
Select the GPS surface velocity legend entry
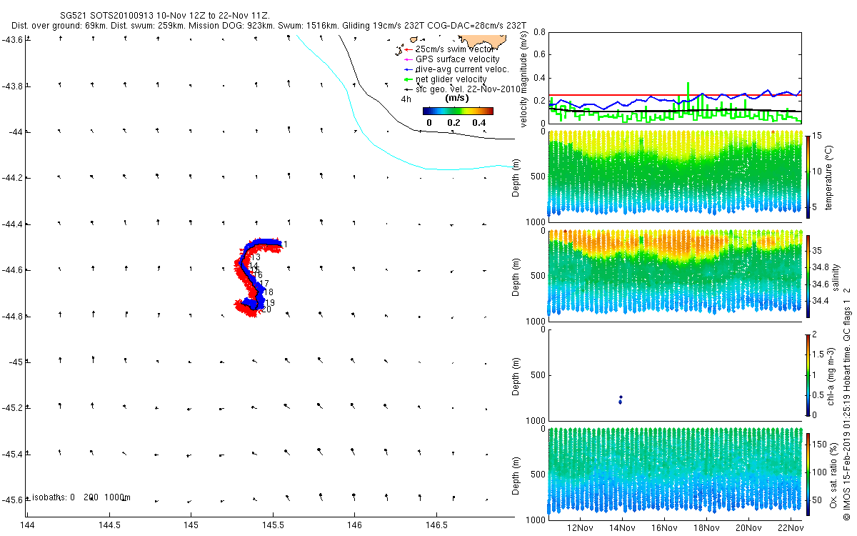point(457,59)
